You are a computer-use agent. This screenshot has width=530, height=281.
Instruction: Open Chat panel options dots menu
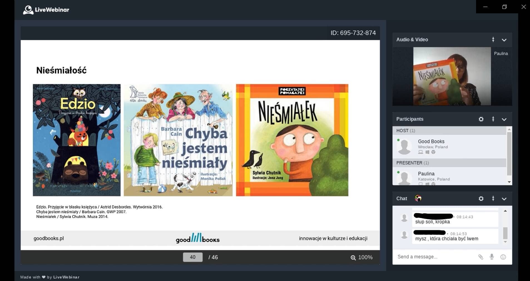(493, 199)
